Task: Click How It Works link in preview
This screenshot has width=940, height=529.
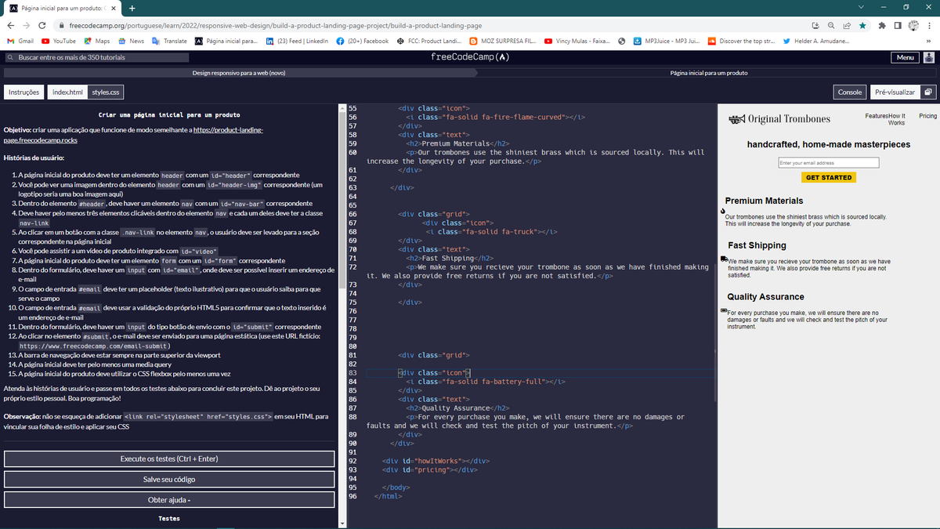Action: coord(897,119)
